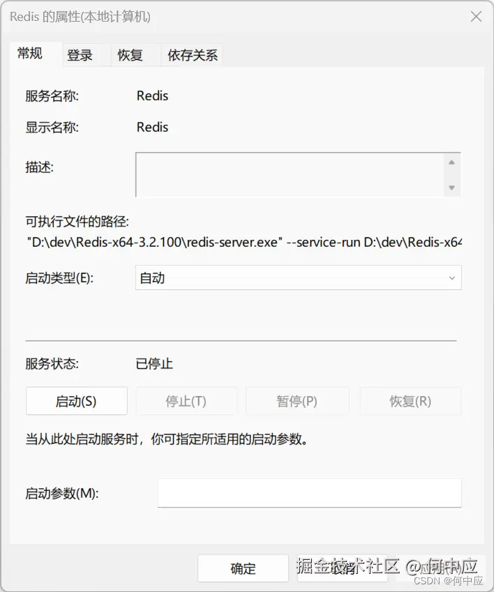The image size is (494, 592).
Task: Click the 恢复(R) button
Action: (x=410, y=401)
